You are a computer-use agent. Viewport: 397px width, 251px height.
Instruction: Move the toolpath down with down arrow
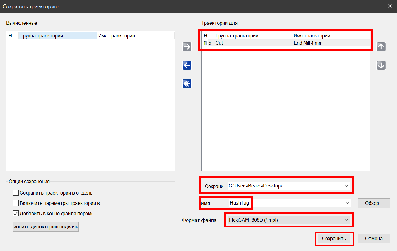[381, 65]
